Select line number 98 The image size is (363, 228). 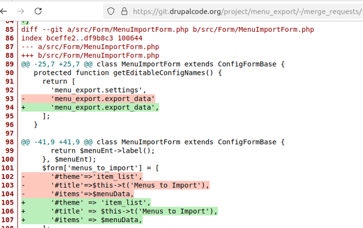click(x=10, y=142)
